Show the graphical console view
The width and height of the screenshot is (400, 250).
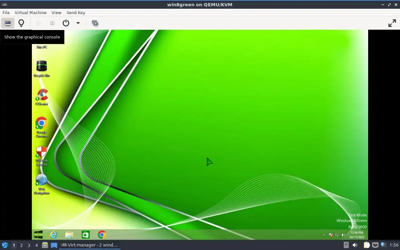pos(8,23)
